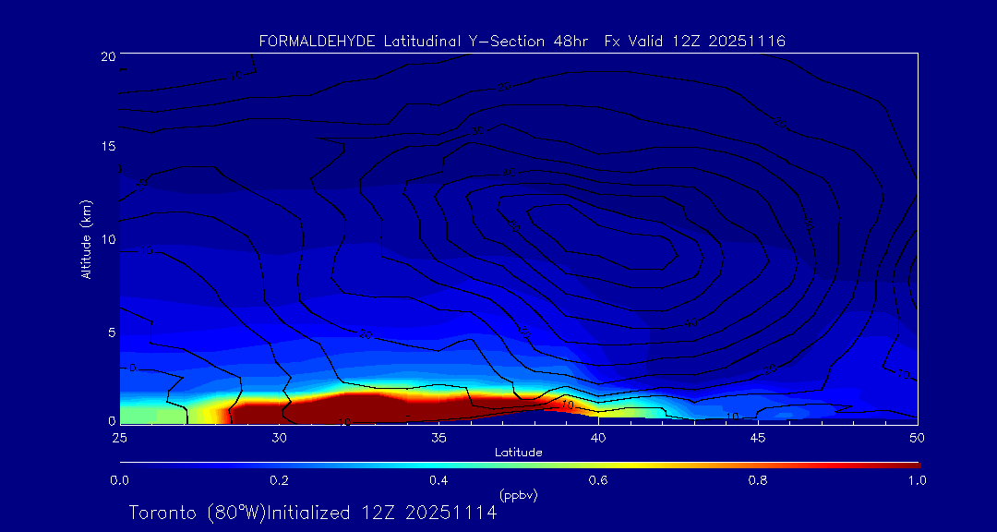Click the 1.0 colorbar scale label
This screenshot has height=532, width=997.
pyautogui.click(x=917, y=480)
